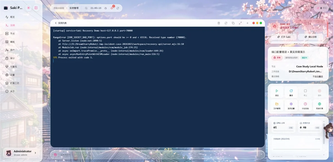The height and width of the screenshot is (162, 334).
Task: Select 用户 in the sidebar
Action: 21,50
